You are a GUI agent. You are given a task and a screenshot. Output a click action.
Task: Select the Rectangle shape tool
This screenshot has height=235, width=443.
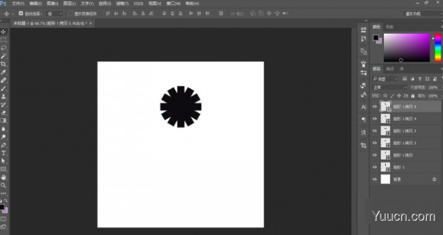(x=3, y=169)
